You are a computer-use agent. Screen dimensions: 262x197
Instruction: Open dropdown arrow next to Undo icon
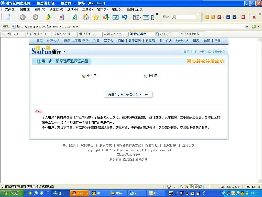pyautogui.click(x=130, y=17)
